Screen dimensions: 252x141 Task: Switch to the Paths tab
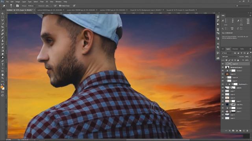[x=242, y=49]
